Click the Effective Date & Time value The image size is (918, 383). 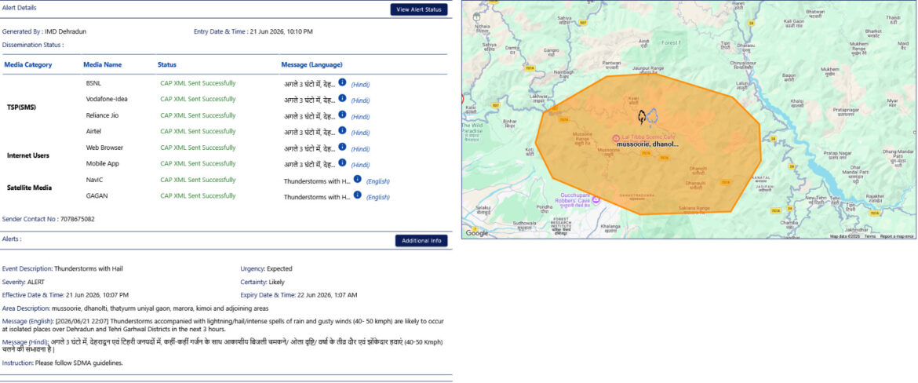tap(97, 295)
